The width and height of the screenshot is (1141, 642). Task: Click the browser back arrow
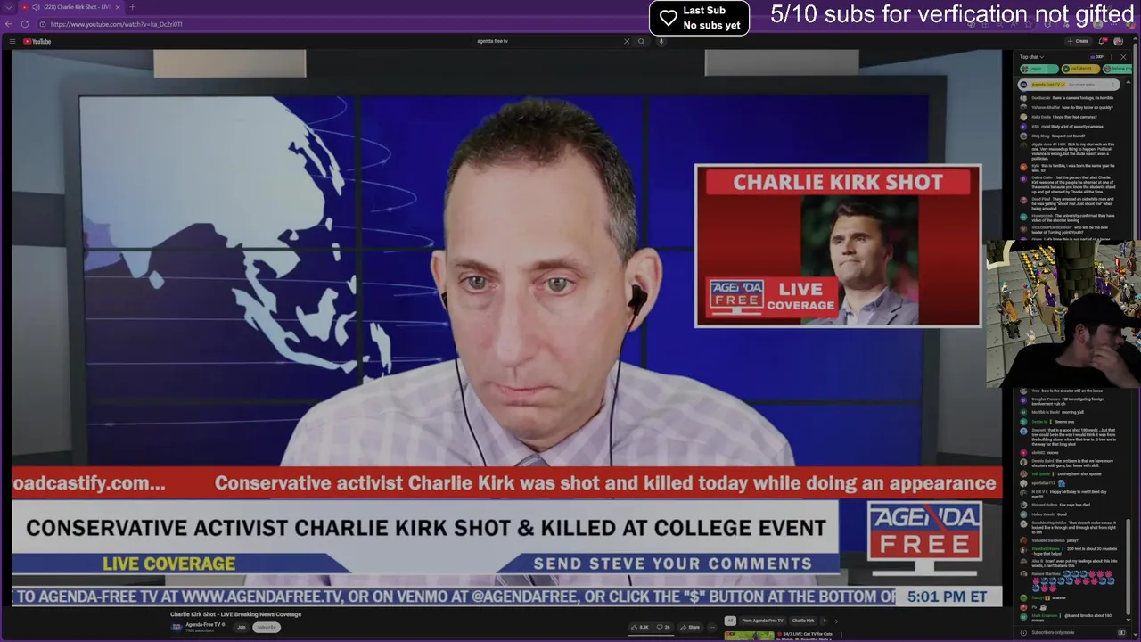coord(9,24)
